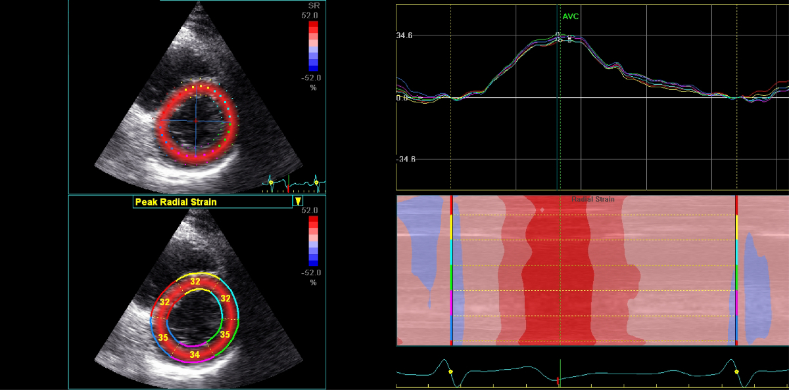
Task: Click the second yellow QRS marker on bottom ECG trace
Action: (736, 372)
